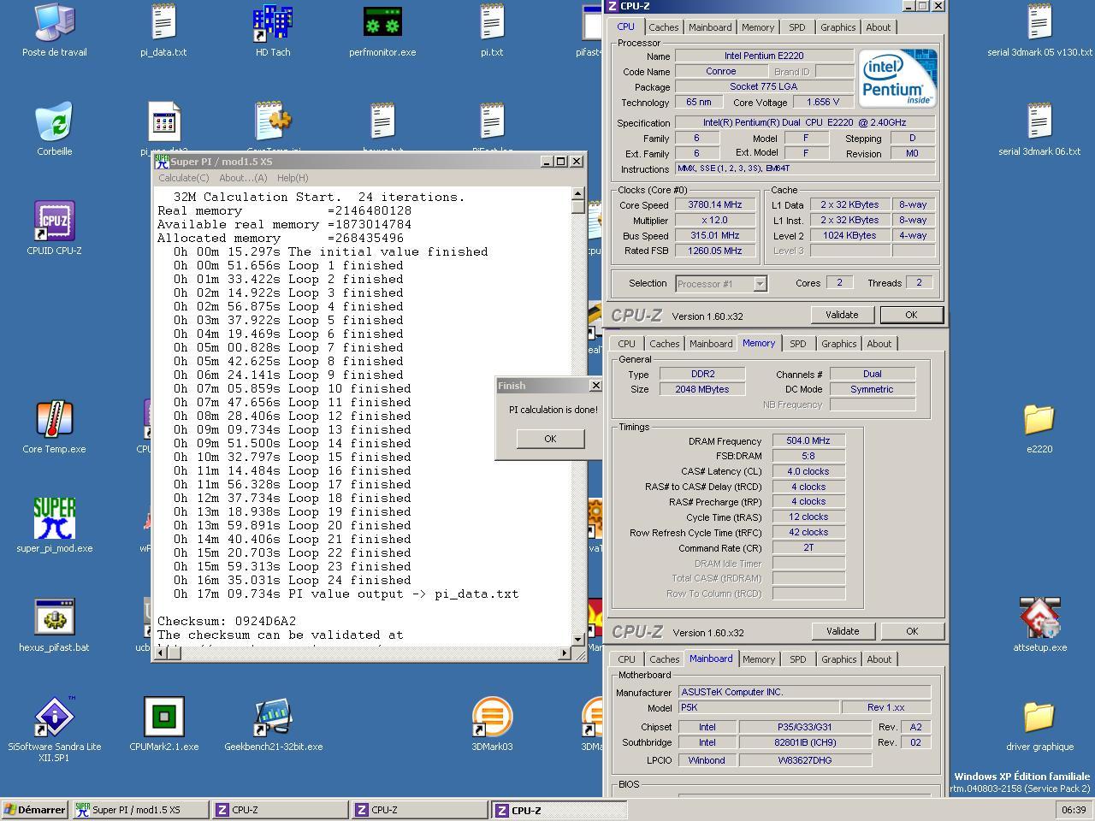Open serial 3dmark 05 v130.txt file
Viewport: 1095px width, 821px height.
pyautogui.click(x=1039, y=31)
